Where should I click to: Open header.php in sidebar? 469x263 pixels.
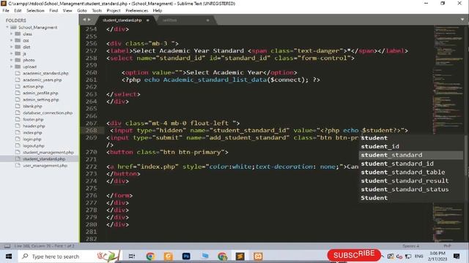pyautogui.click(x=34, y=126)
